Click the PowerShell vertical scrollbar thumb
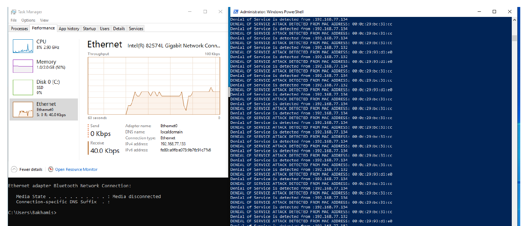This screenshot has height=226, width=525. [x=514, y=38]
